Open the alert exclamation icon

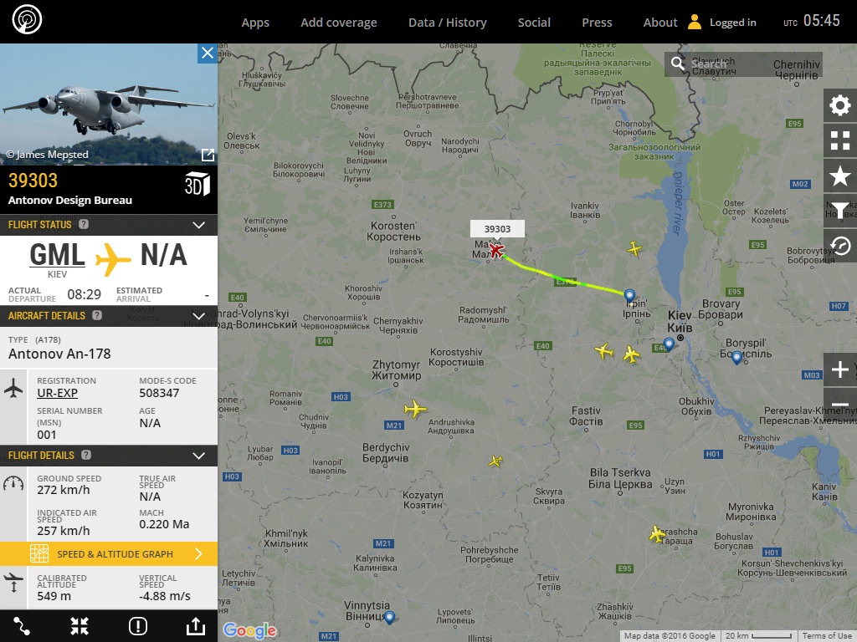click(x=138, y=626)
